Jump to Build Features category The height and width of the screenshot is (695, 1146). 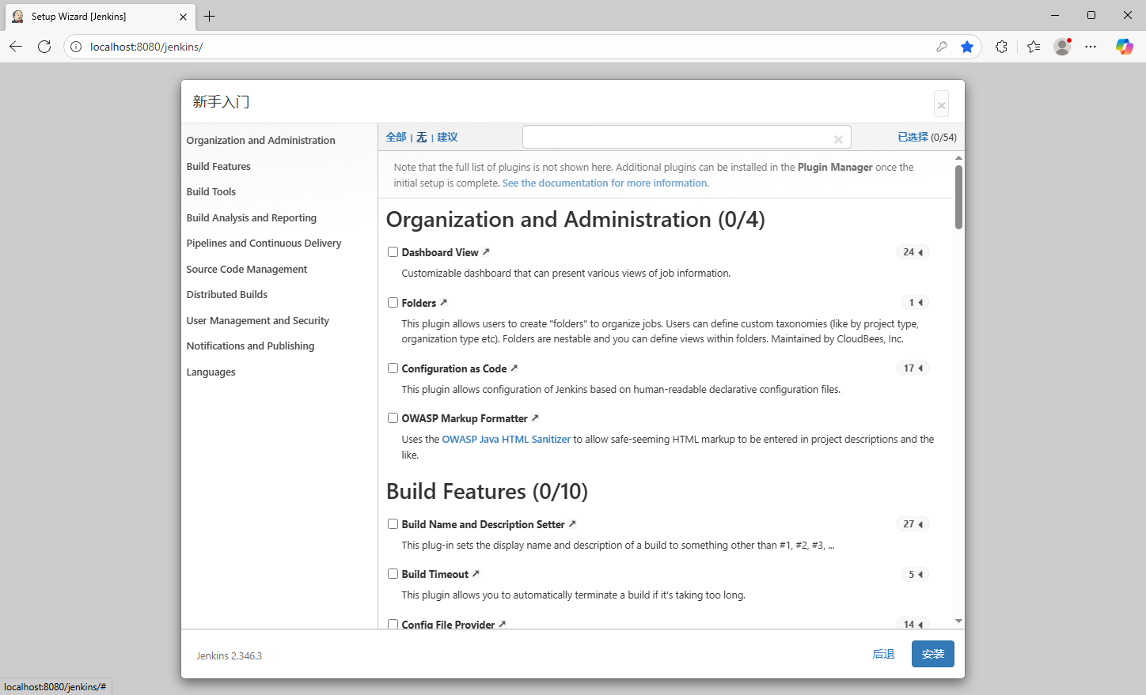pos(218,166)
